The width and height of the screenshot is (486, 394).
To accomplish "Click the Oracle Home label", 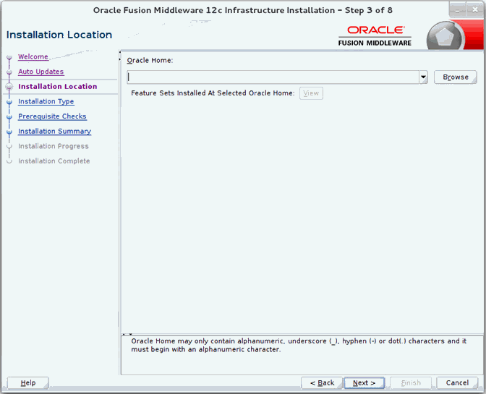I will point(150,61).
